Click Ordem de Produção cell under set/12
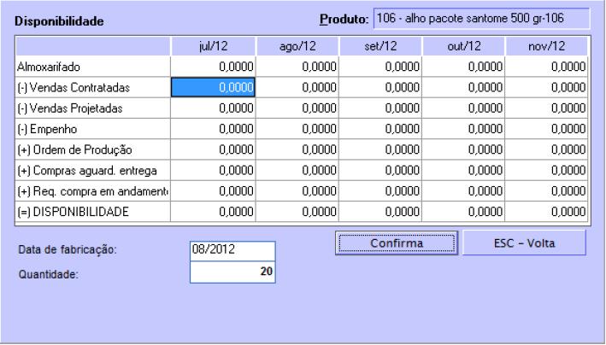Image resolution: width=606 pixels, height=345 pixels. (379, 149)
